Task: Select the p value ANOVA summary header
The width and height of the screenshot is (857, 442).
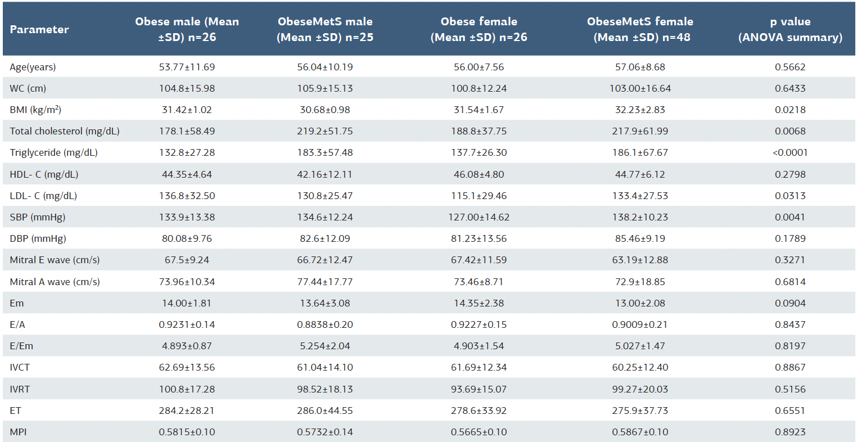Action: (790, 29)
